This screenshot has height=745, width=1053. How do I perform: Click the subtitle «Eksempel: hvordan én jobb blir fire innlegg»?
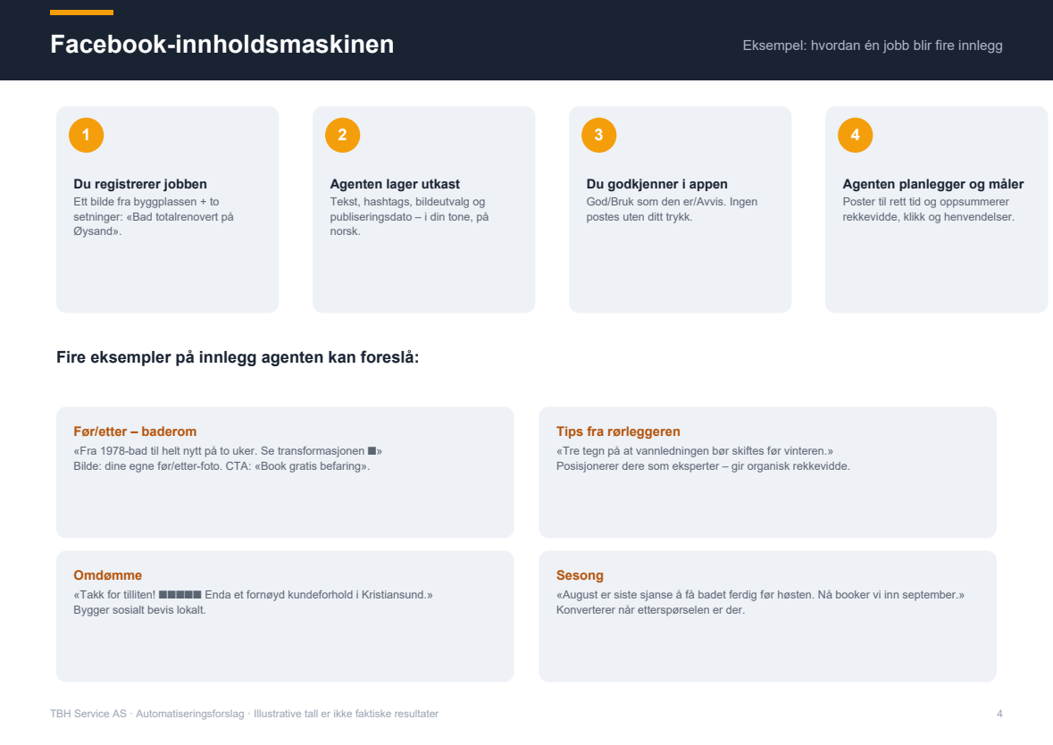[x=873, y=46]
